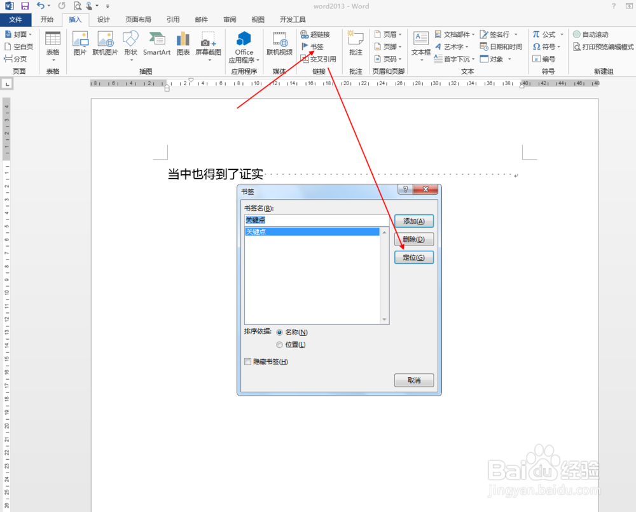Switch to the View (视图) tab

click(x=258, y=20)
